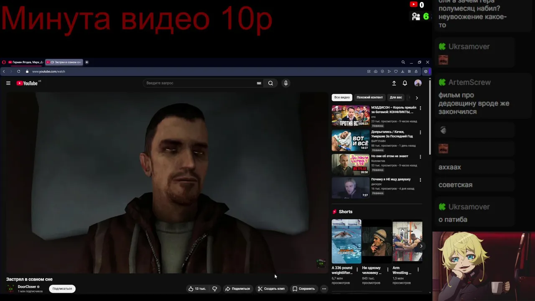This screenshot has height=301, width=535.
Task: Bookmark the page with the heart icon
Action: pyautogui.click(x=396, y=71)
